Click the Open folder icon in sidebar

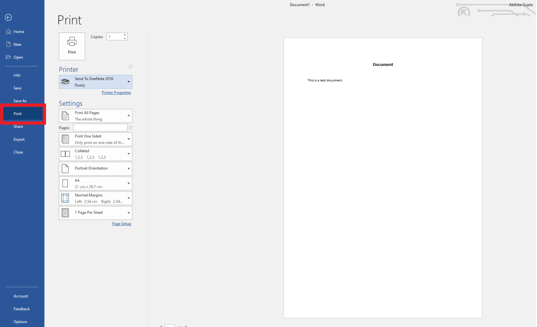click(8, 57)
